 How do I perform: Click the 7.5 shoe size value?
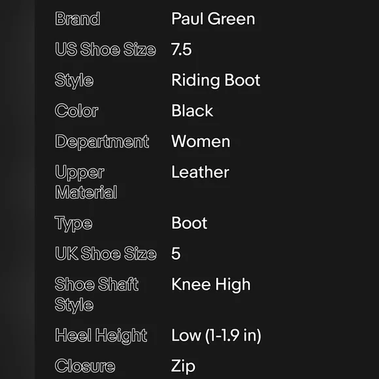(182, 49)
